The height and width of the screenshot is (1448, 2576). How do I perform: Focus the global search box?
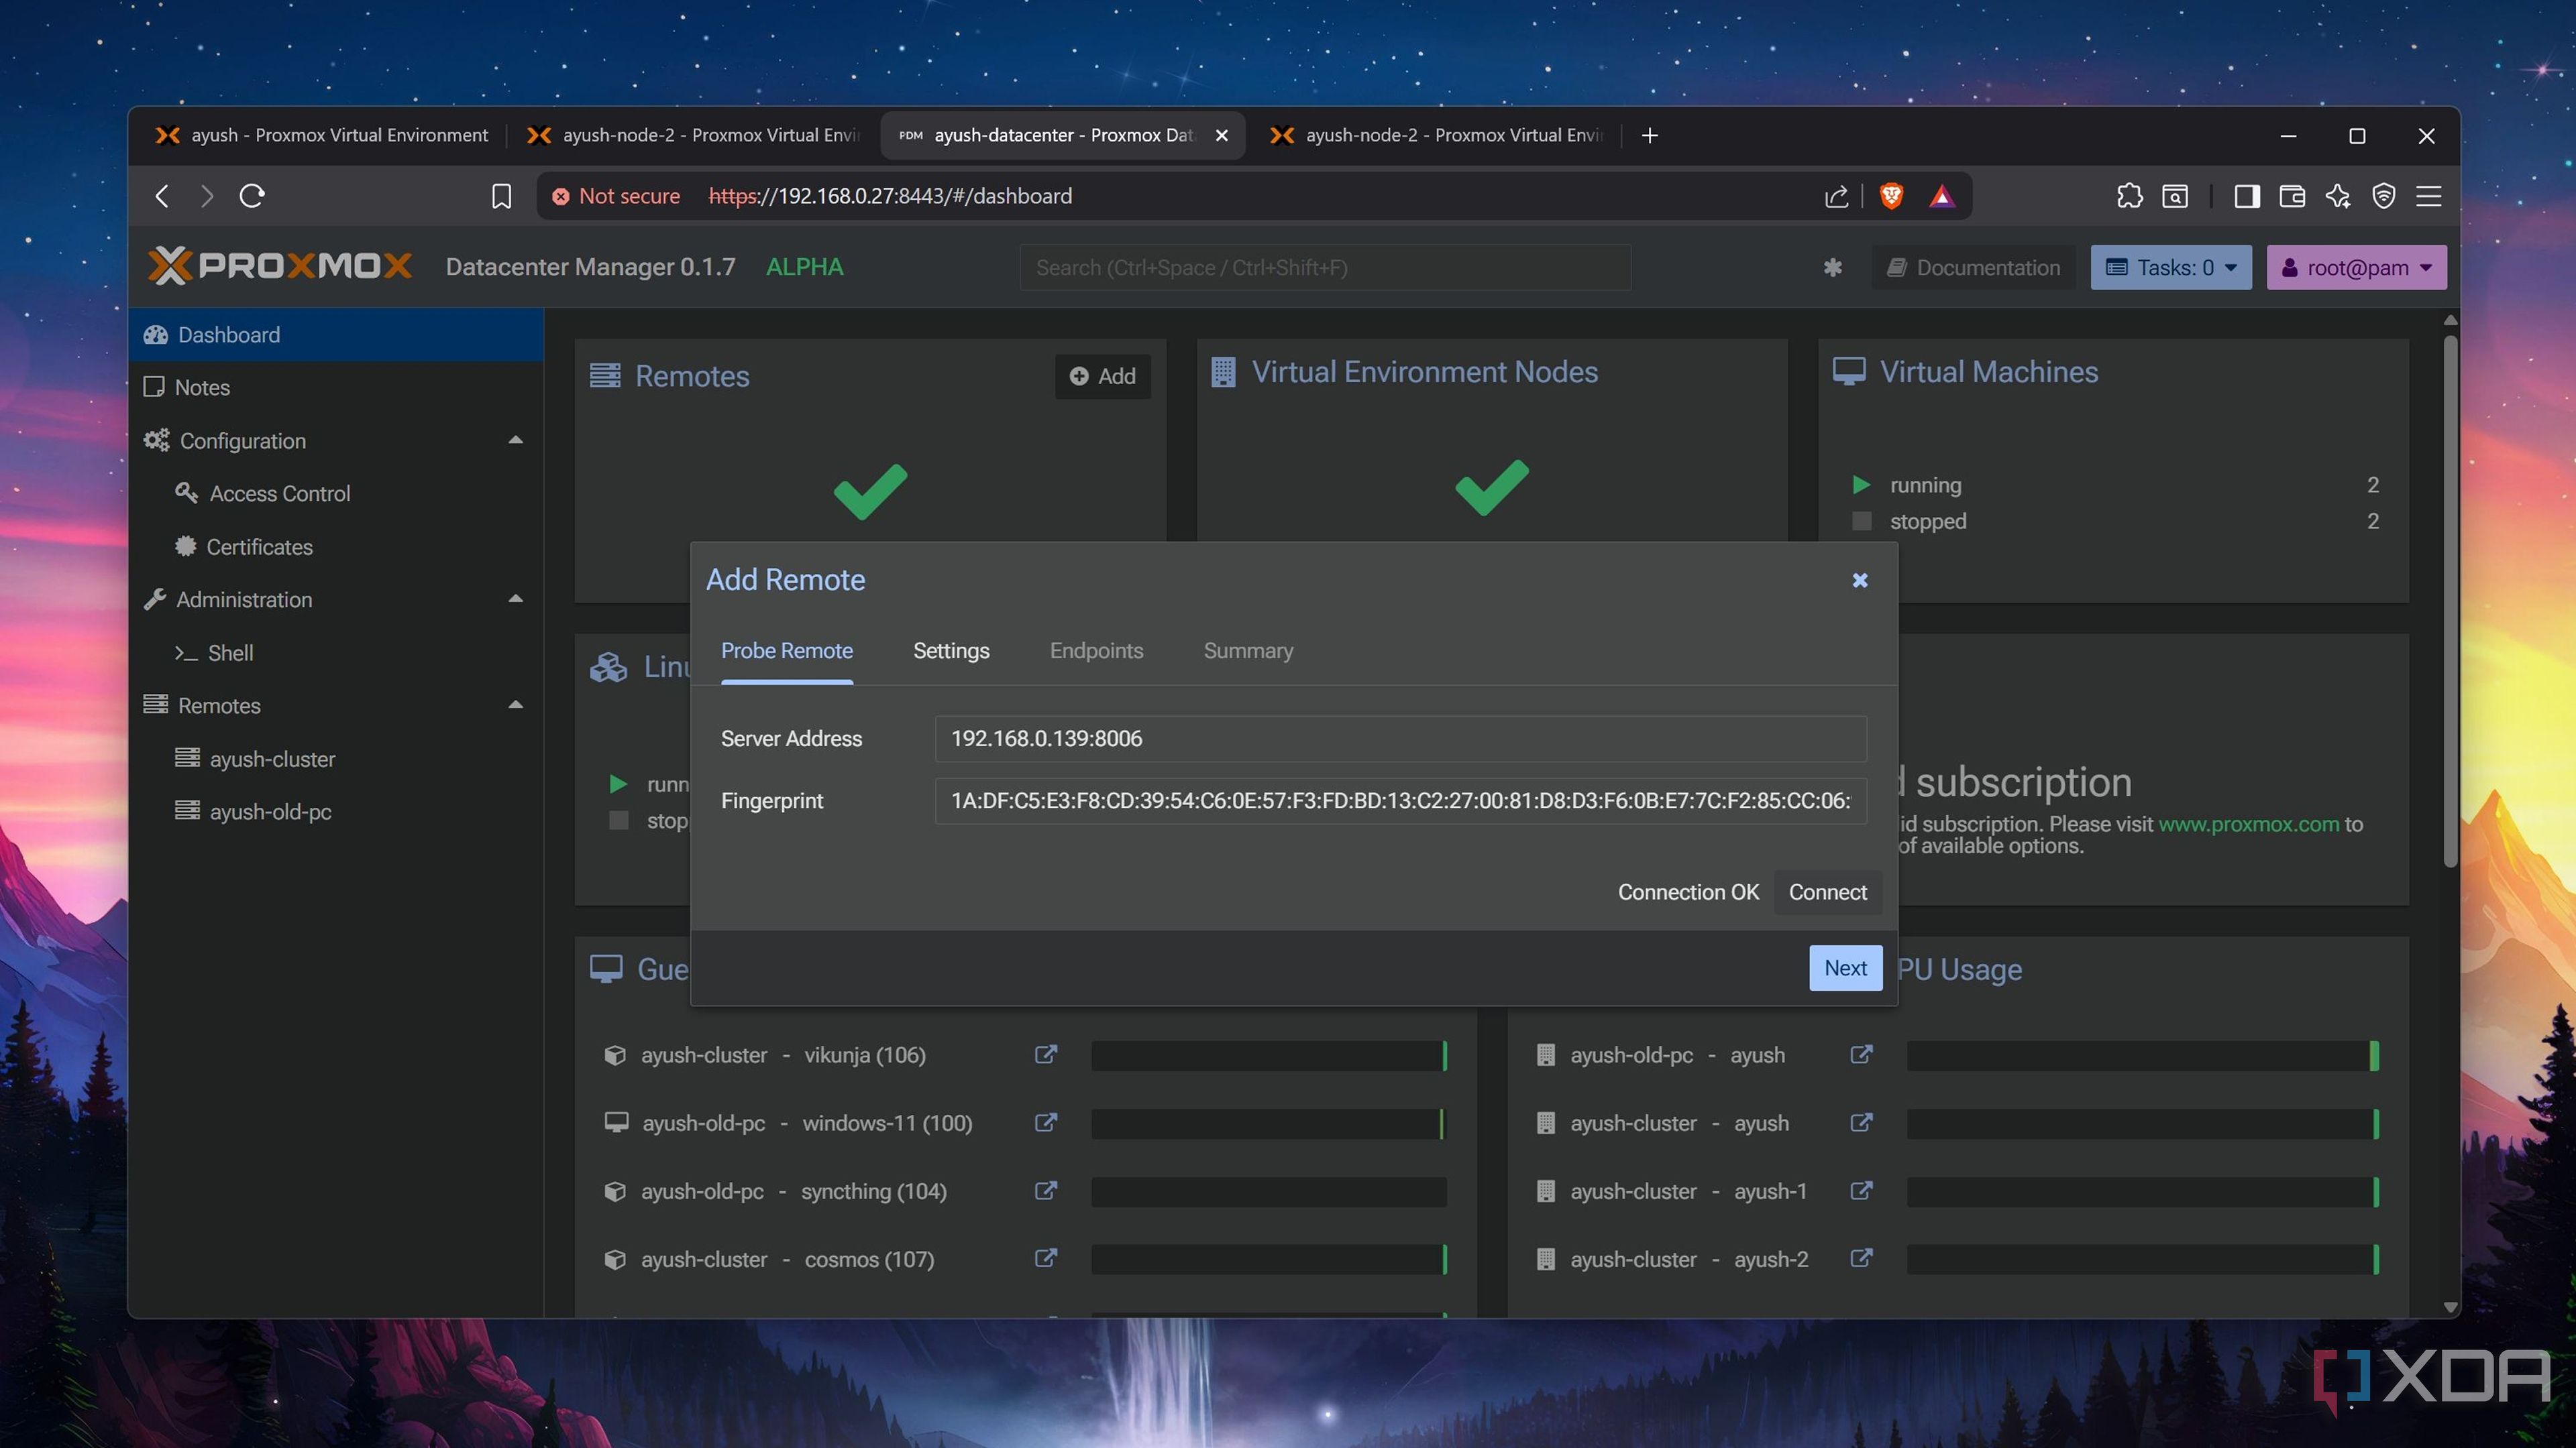(x=1325, y=268)
